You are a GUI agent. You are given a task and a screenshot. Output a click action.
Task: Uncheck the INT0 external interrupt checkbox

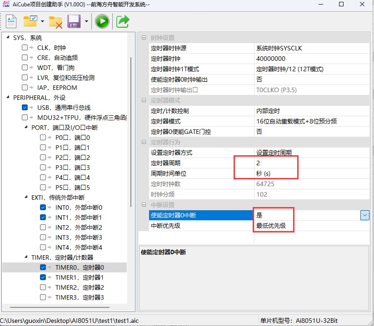pyautogui.click(x=43, y=207)
